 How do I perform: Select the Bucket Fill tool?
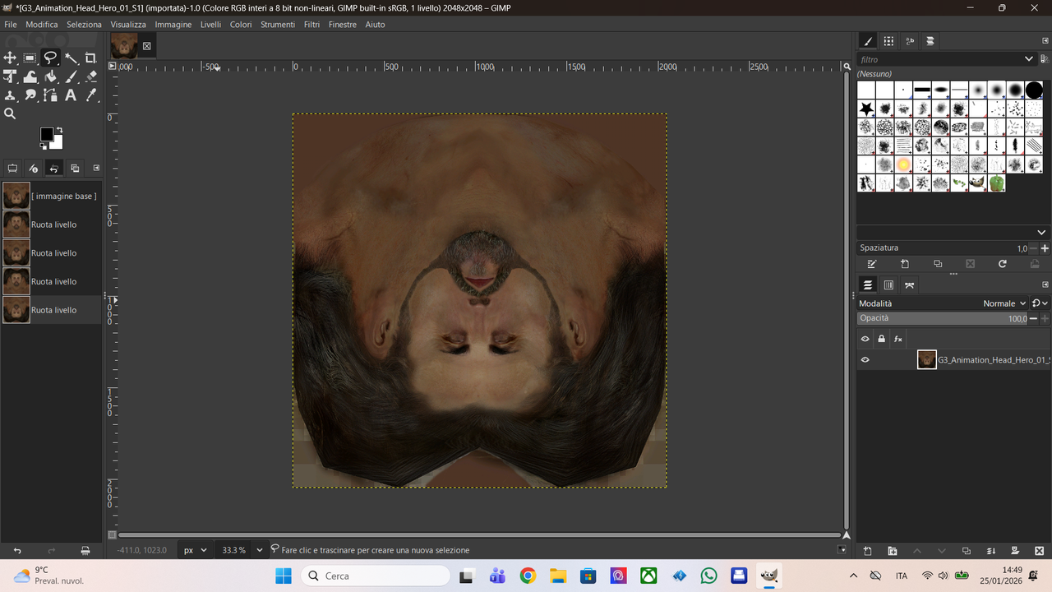(x=51, y=76)
